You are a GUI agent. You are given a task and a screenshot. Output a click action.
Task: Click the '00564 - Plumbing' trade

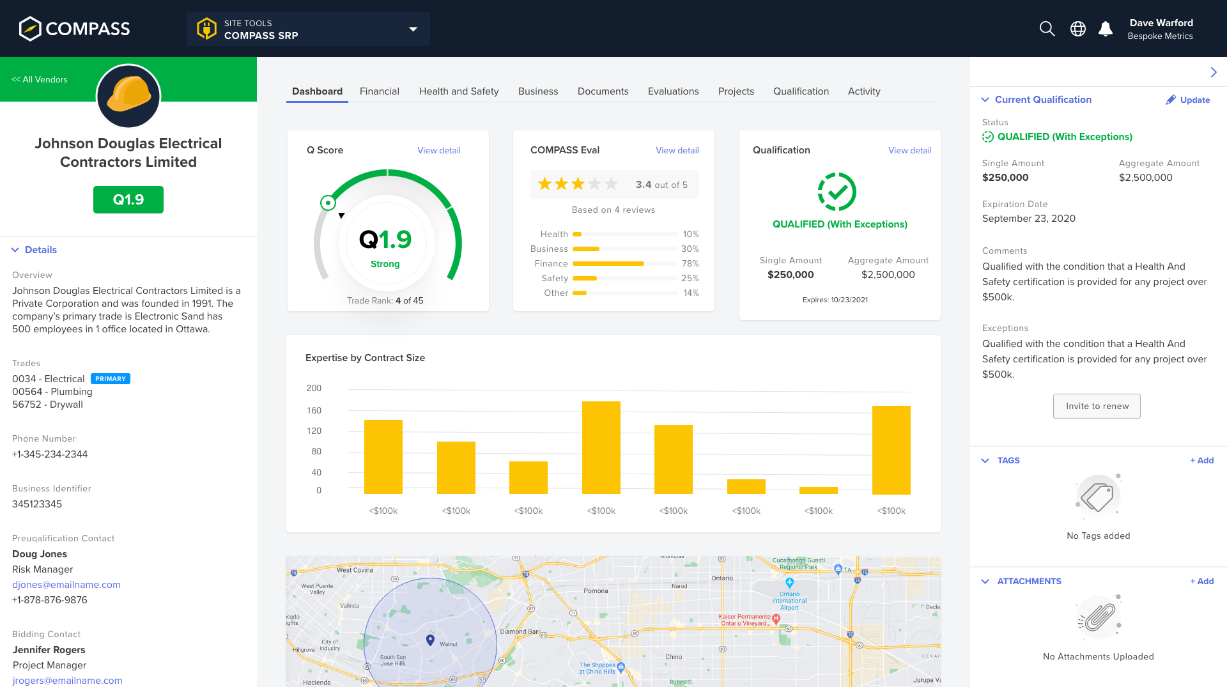[52, 392]
